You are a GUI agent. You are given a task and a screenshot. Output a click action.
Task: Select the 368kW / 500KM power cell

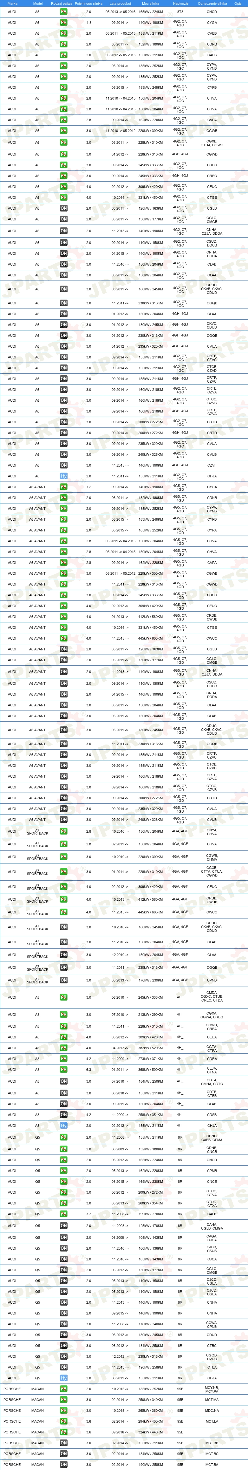(x=151, y=1069)
